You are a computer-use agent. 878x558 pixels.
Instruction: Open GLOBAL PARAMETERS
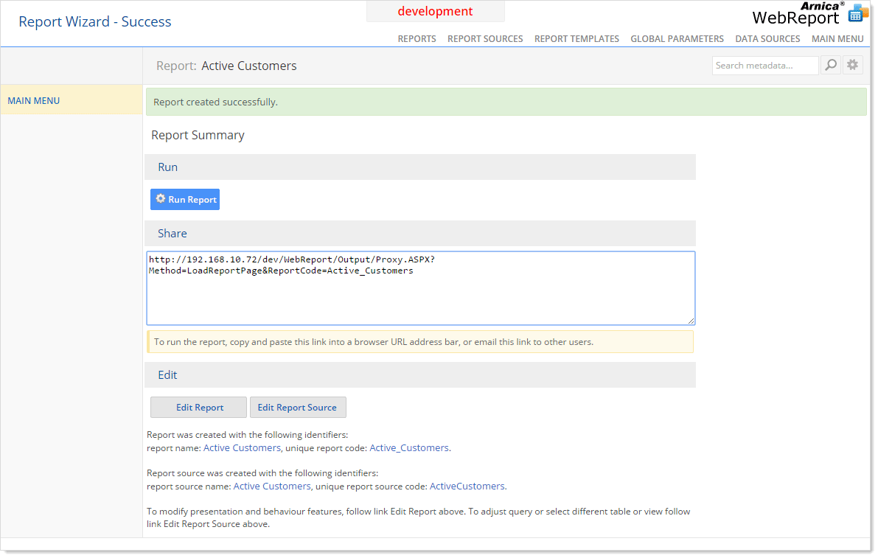point(677,38)
